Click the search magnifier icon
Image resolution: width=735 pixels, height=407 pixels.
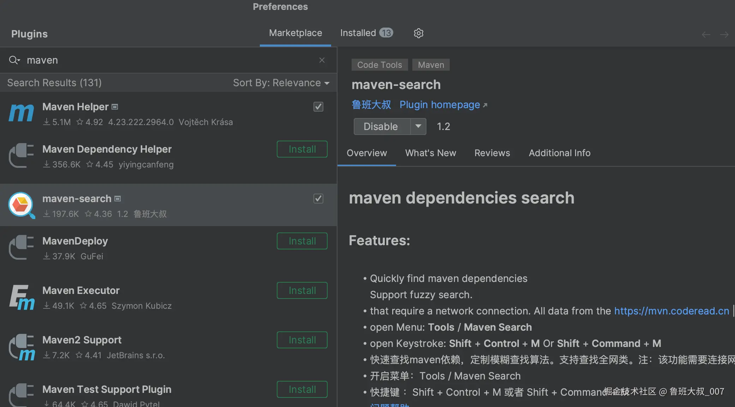pos(14,60)
